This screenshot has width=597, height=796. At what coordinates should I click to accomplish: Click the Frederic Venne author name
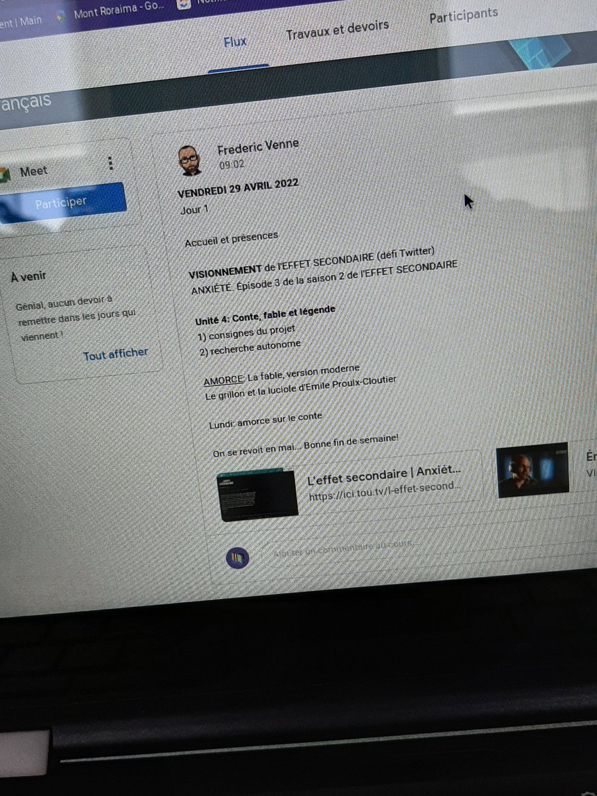pyautogui.click(x=258, y=147)
